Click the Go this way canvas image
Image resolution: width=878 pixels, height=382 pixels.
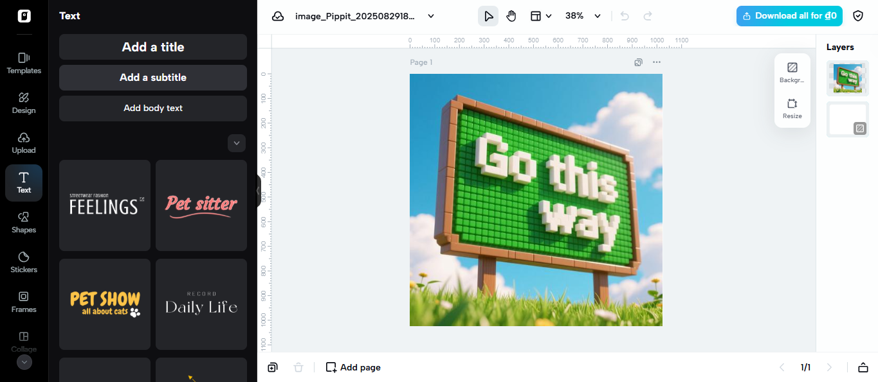(x=536, y=200)
